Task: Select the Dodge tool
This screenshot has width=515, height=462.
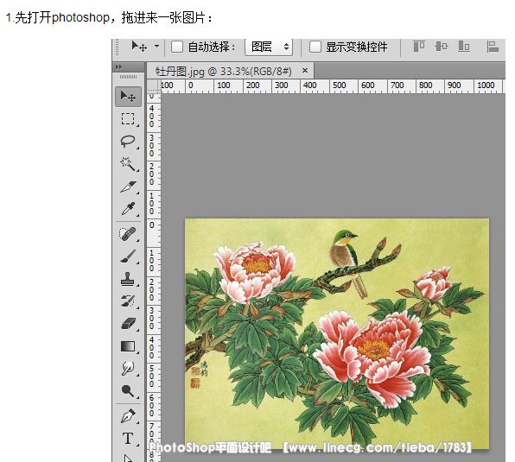Action: (x=128, y=390)
